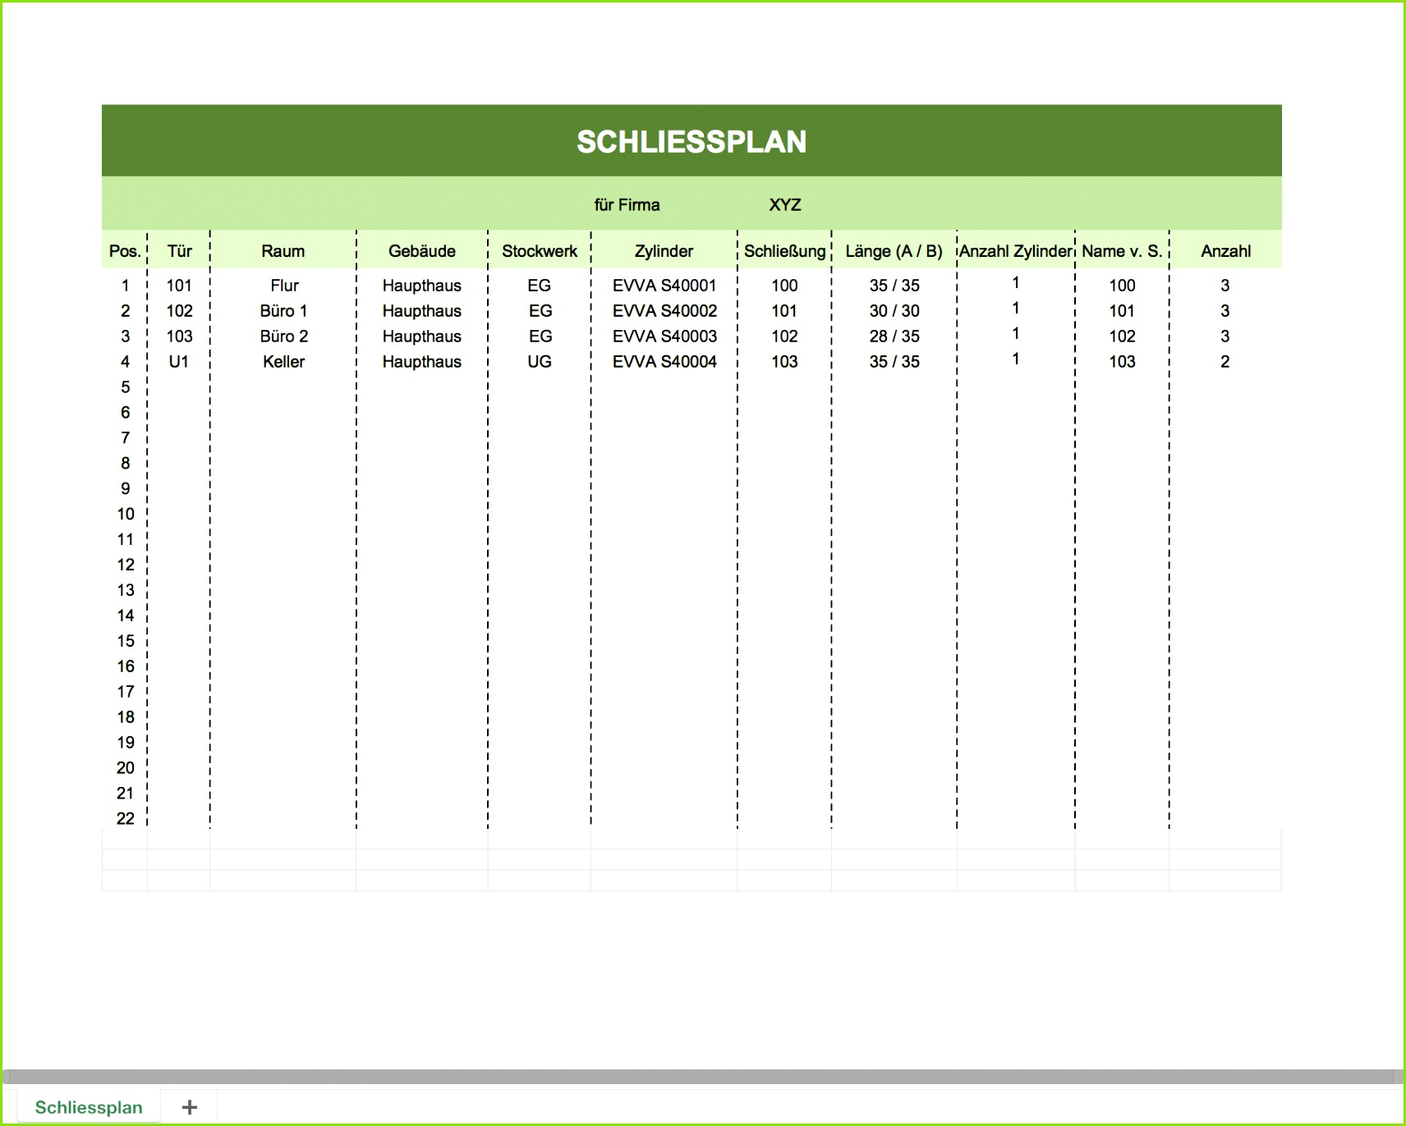Click the 'Hauptthaus' cell in row 1
This screenshot has width=1406, height=1126.
[422, 286]
